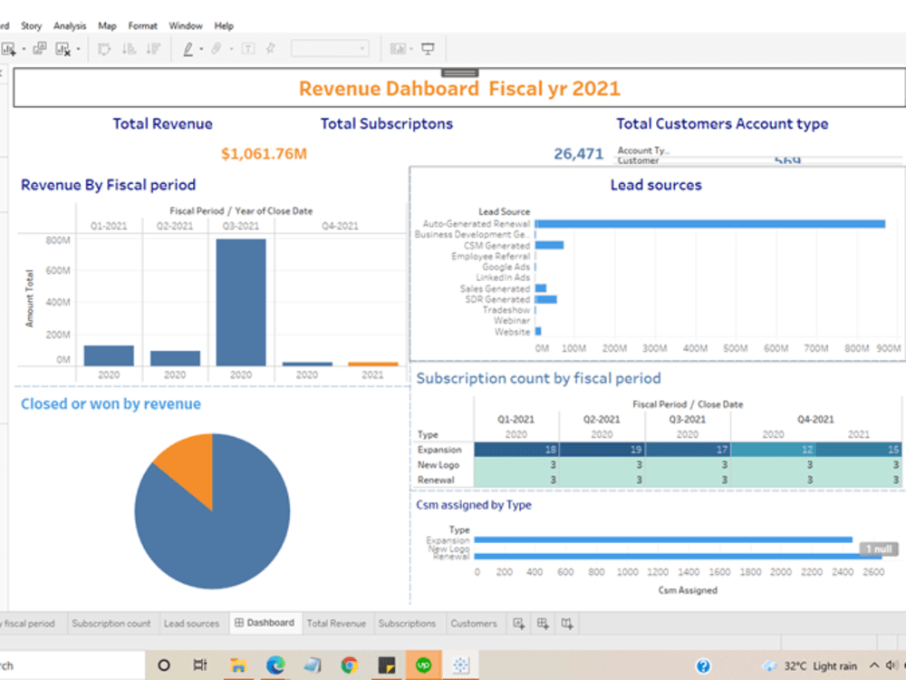Switch to the Total Revenue sheet tab

[336, 623]
